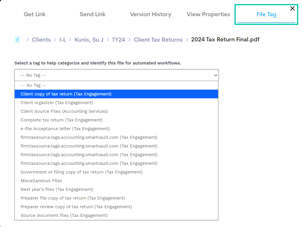The image size is (302, 227).
Task: Open the I-L breadcrumb folder
Action: point(63,39)
